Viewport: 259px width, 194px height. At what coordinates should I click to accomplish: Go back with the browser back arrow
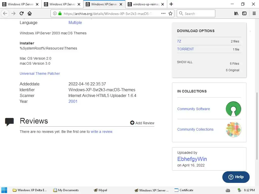[x=5, y=13]
